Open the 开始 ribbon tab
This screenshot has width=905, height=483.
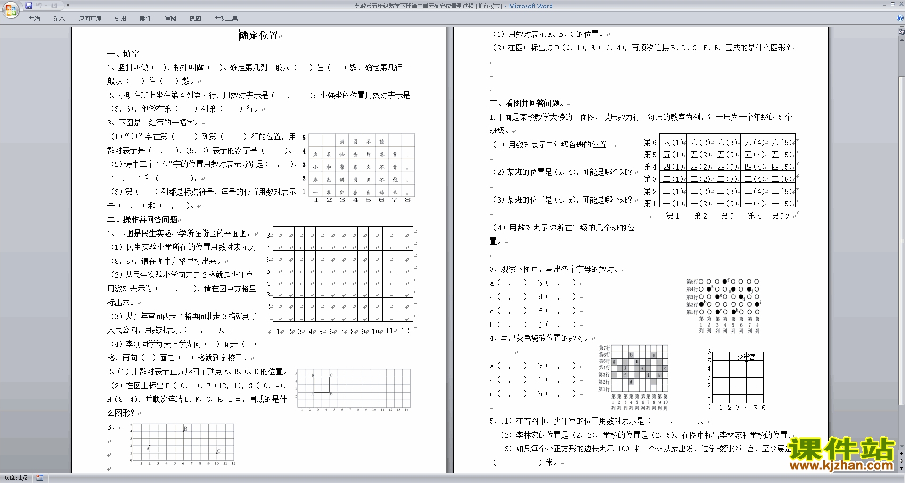(x=34, y=18)
